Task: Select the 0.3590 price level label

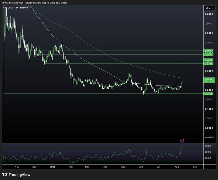Action: [x=209, y=60]
